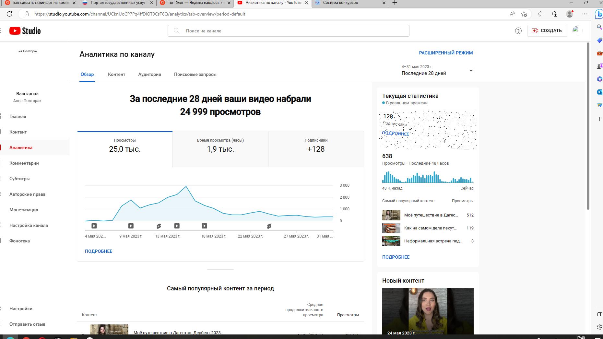Switch to Система конкурсов browser tab
This screenshot has width=603, height=339.
[x=350, y=3]
